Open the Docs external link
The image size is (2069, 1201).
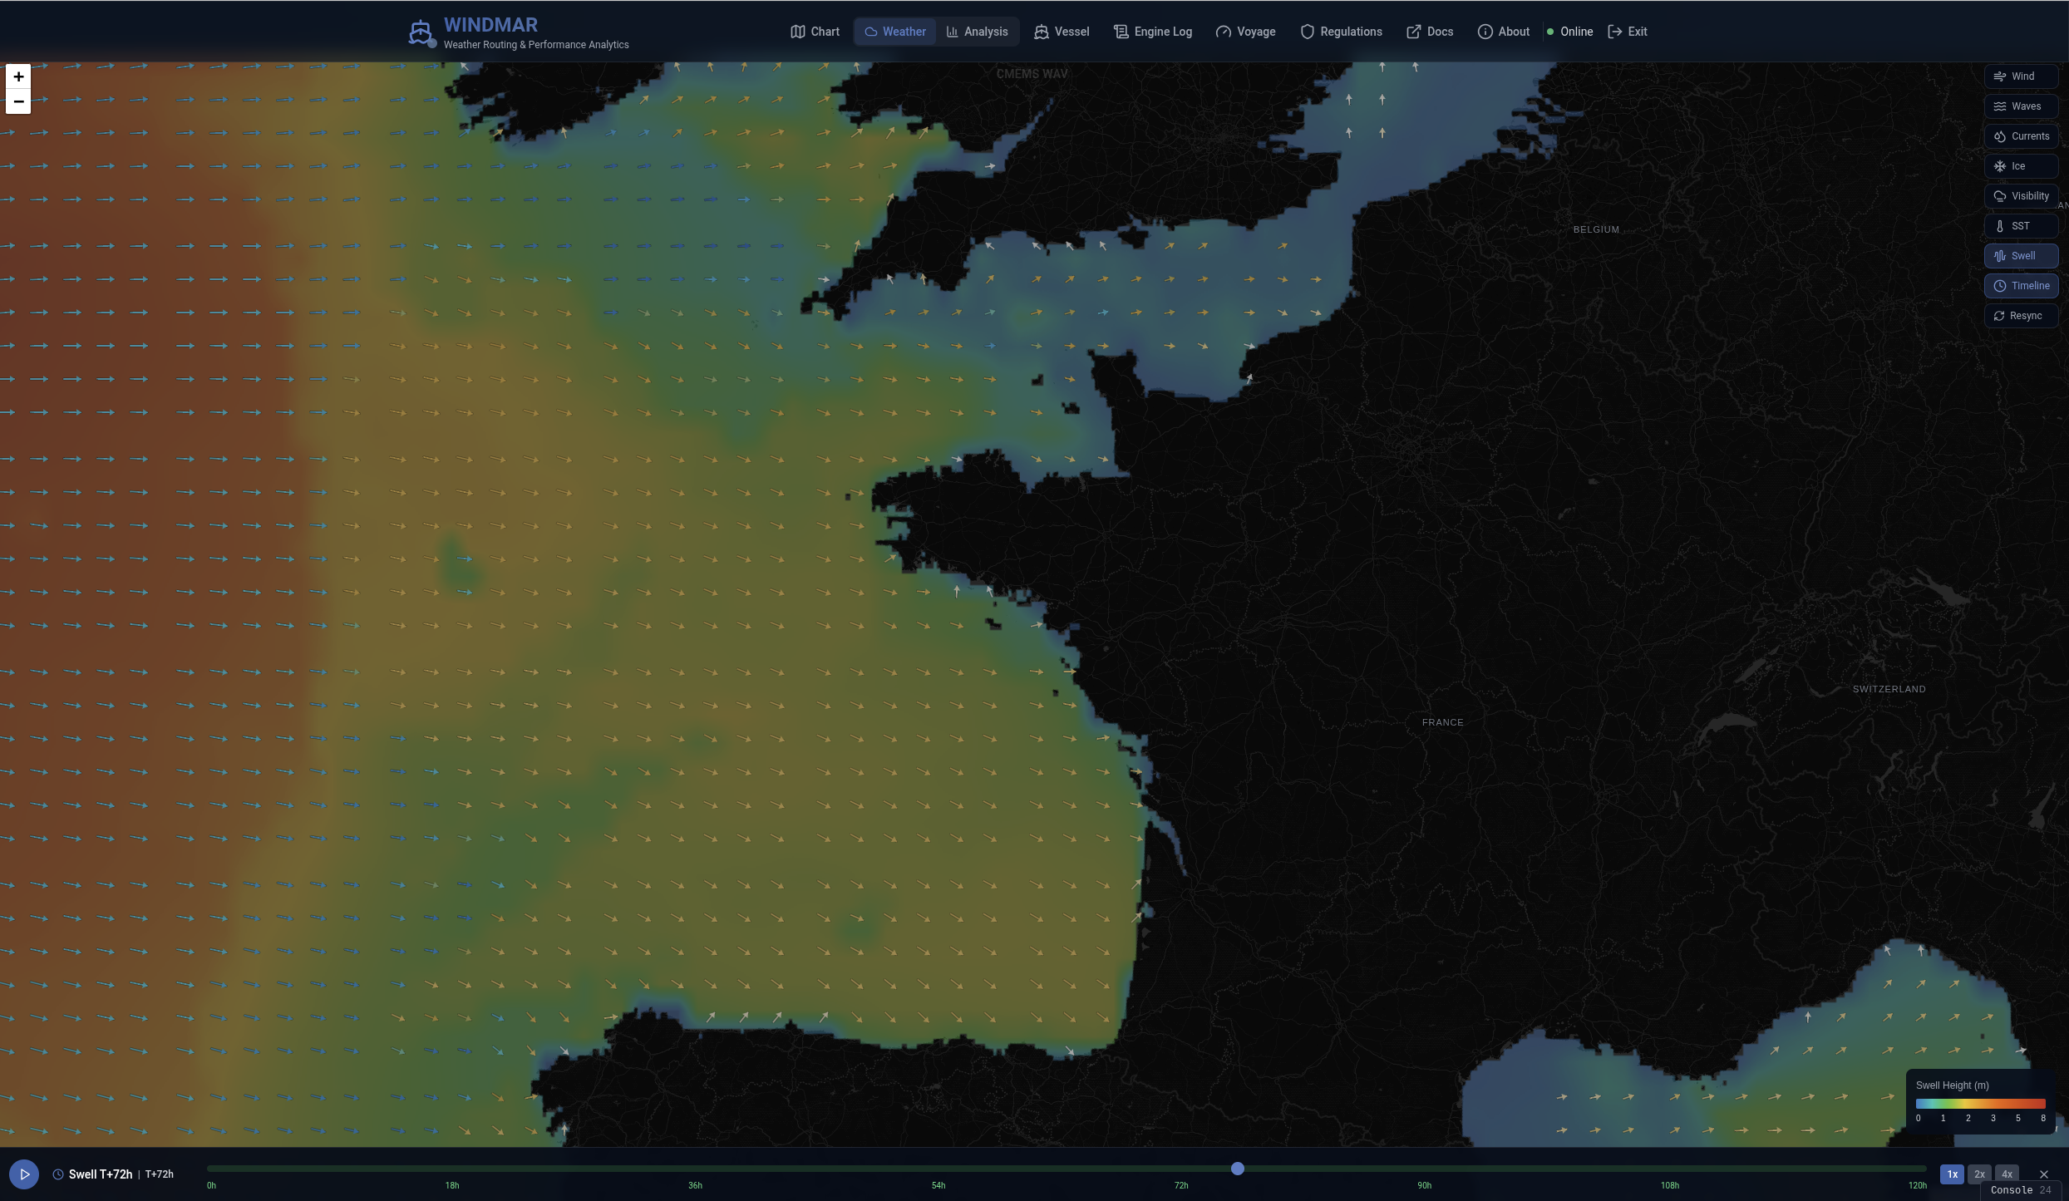(x=1430, y=32)
